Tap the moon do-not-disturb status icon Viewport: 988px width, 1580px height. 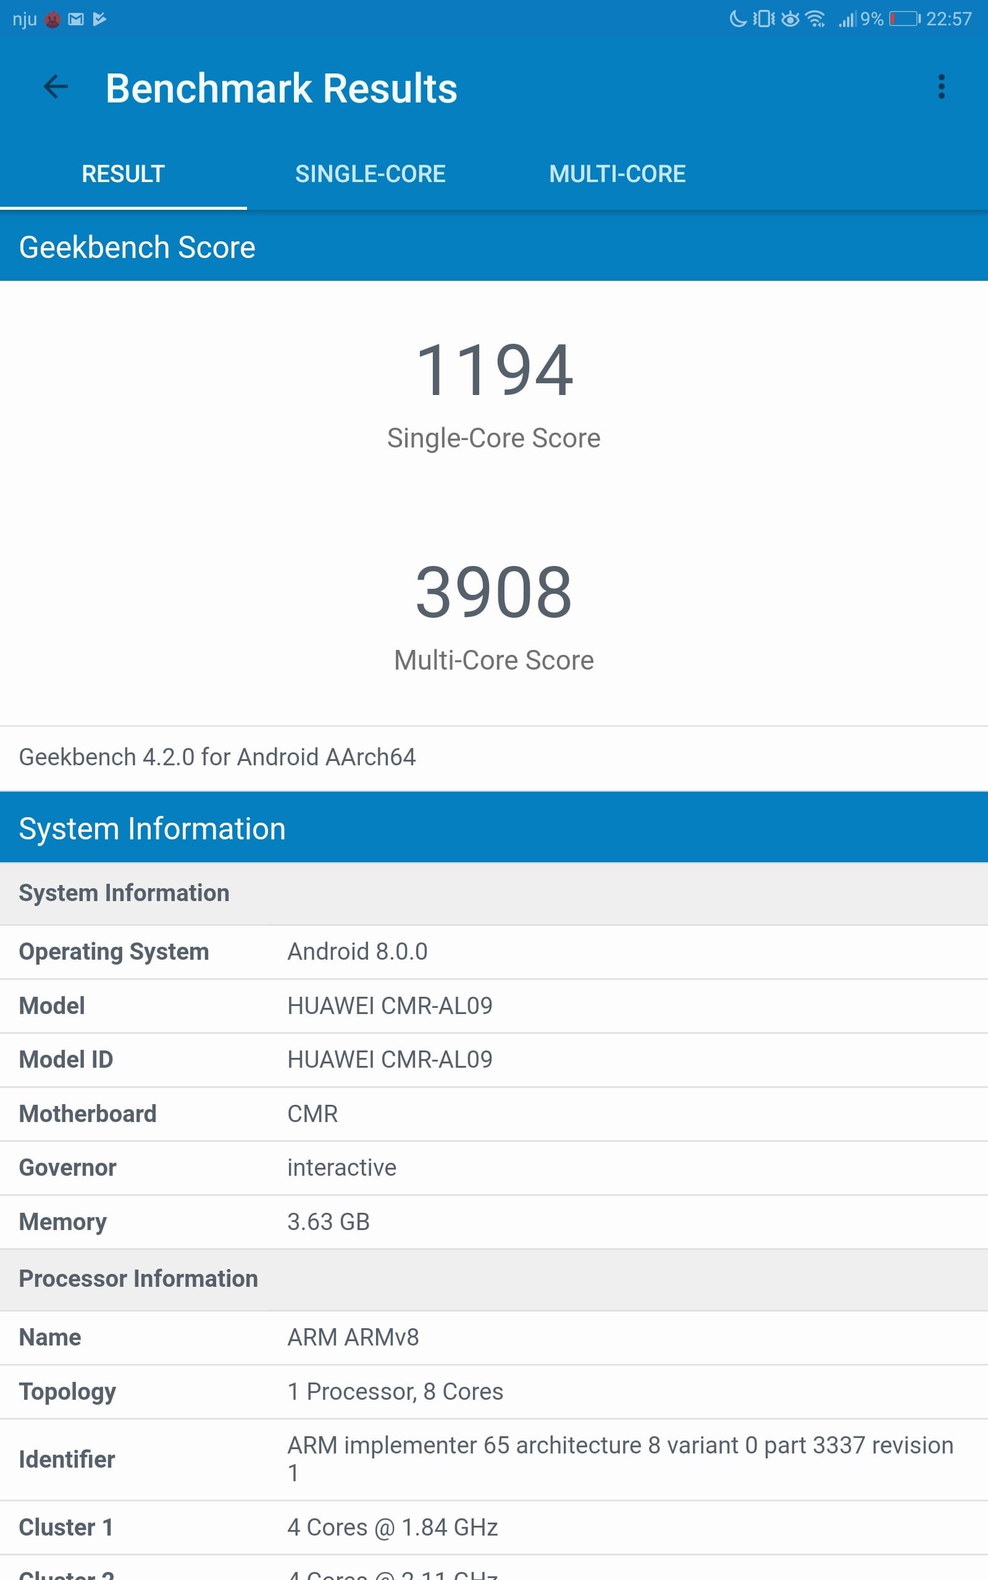point(738,19)
